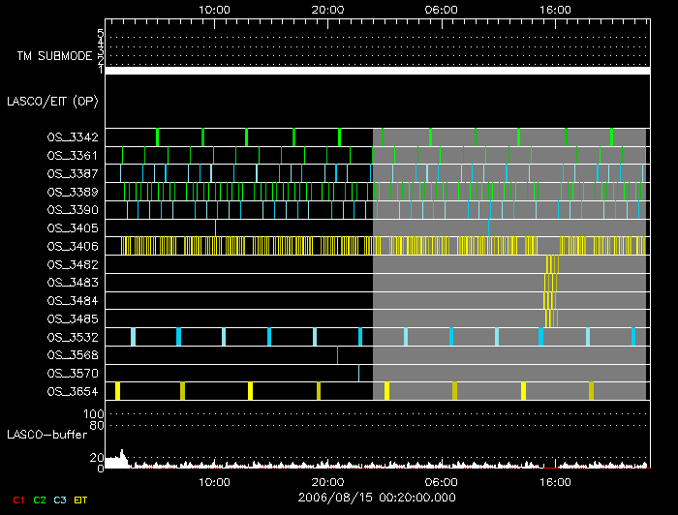Select the yellow marker cluster in row OS_3485
Image resolution: width=678 pixels, height=515 pixels.
coord(549,318)
